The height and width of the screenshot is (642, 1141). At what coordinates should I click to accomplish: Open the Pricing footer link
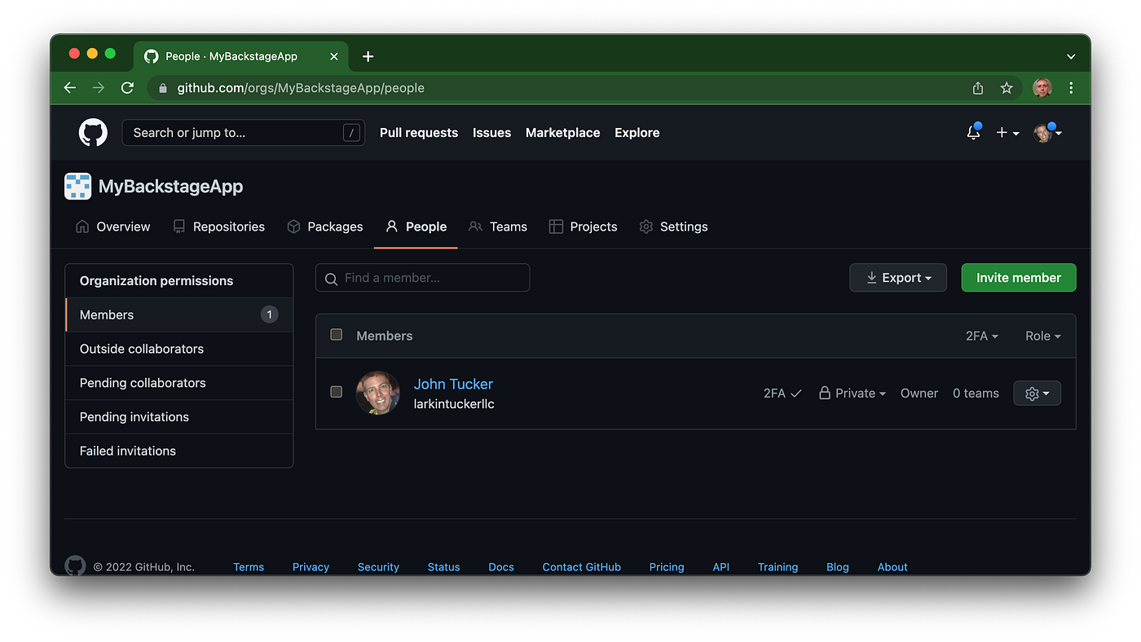[667, 567]
